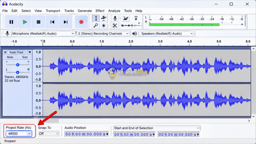Click the record meter microphone icon
The height and width of the screenshot is (144, 256).
(115, 18)
